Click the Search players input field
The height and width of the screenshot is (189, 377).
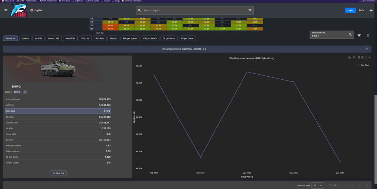[194, 10]
